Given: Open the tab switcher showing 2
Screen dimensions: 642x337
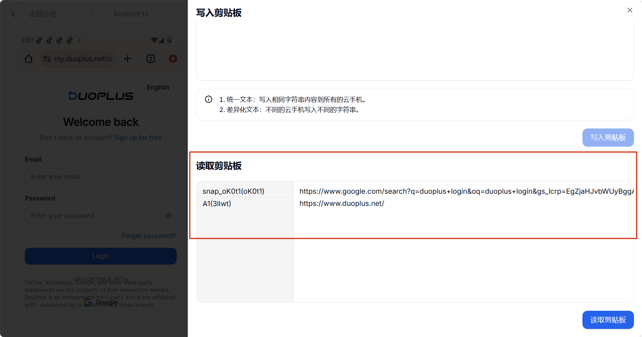Looking at the screenshot, I should point(151,59).
